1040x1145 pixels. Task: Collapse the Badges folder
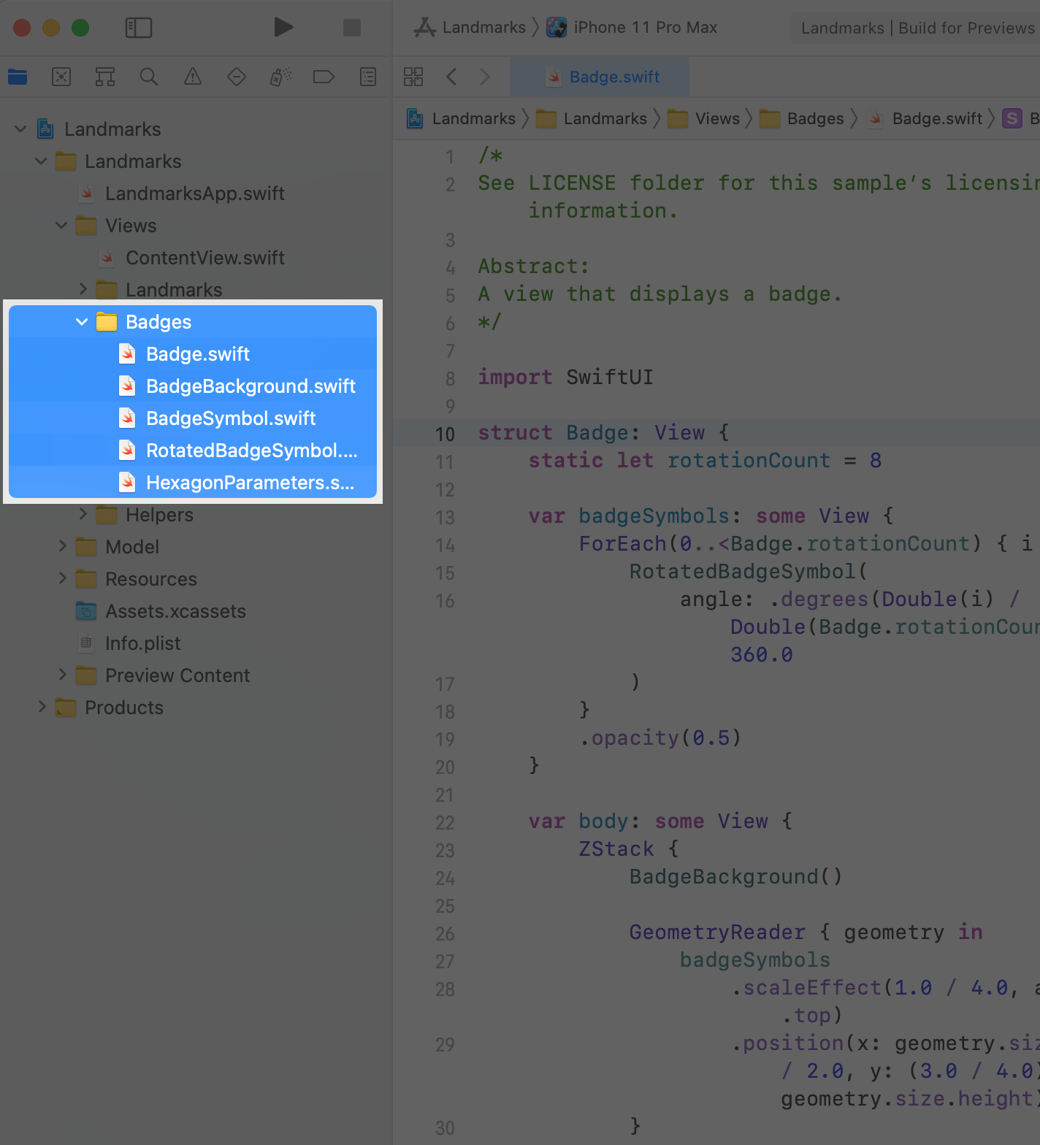point(82,322)
